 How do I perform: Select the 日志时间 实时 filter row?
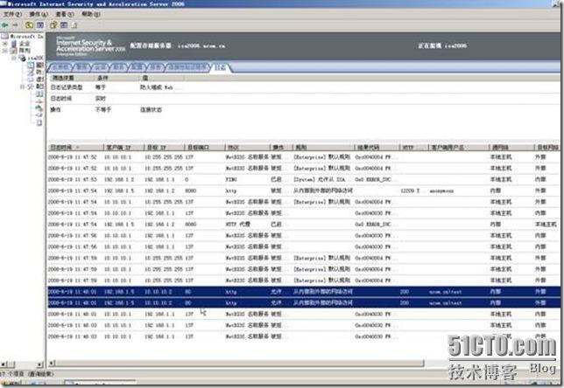(x=303, y=99)
